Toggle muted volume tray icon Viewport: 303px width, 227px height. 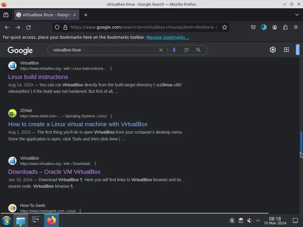click(249, 220)
